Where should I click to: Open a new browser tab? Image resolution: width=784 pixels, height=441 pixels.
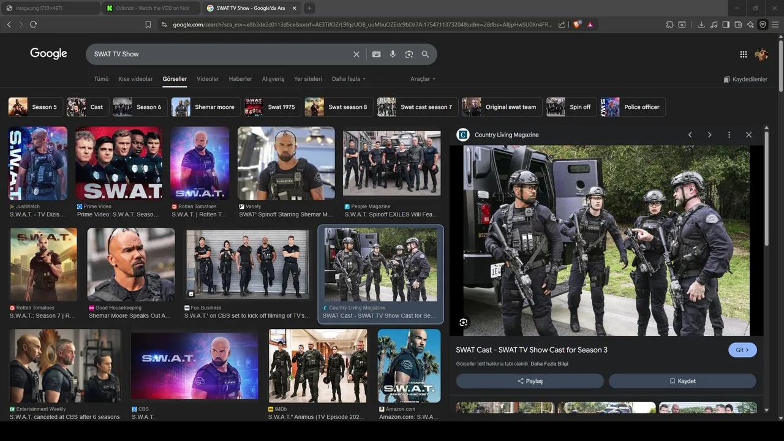pyautogui.click(x=309, y=8)
